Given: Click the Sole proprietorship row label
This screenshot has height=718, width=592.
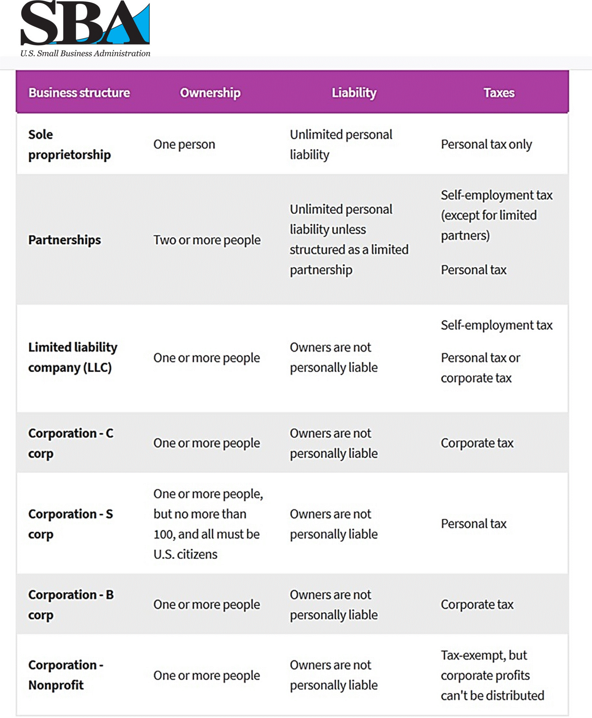Looking at the screenshot, I should coord(69,145).
